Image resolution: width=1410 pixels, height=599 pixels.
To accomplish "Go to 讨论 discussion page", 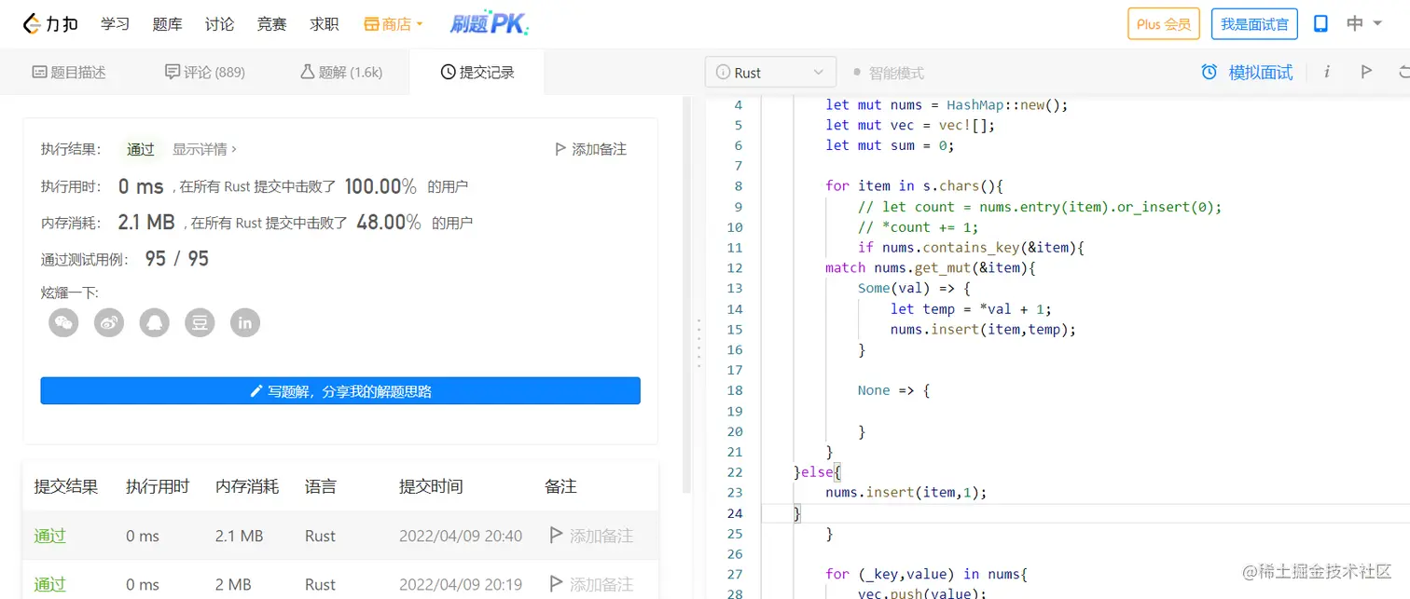I will tap(219, 24).
